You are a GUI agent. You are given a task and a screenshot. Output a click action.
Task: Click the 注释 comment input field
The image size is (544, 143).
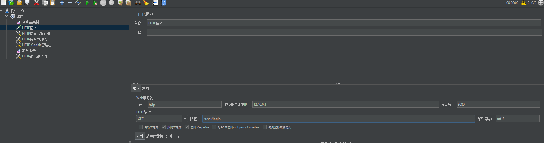(x=344, y=32)
